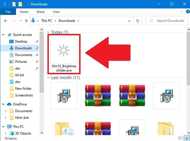This screenshot has height=141, width=190.
Task: Expand the 3D Objects node
Action: pos(5,133)
